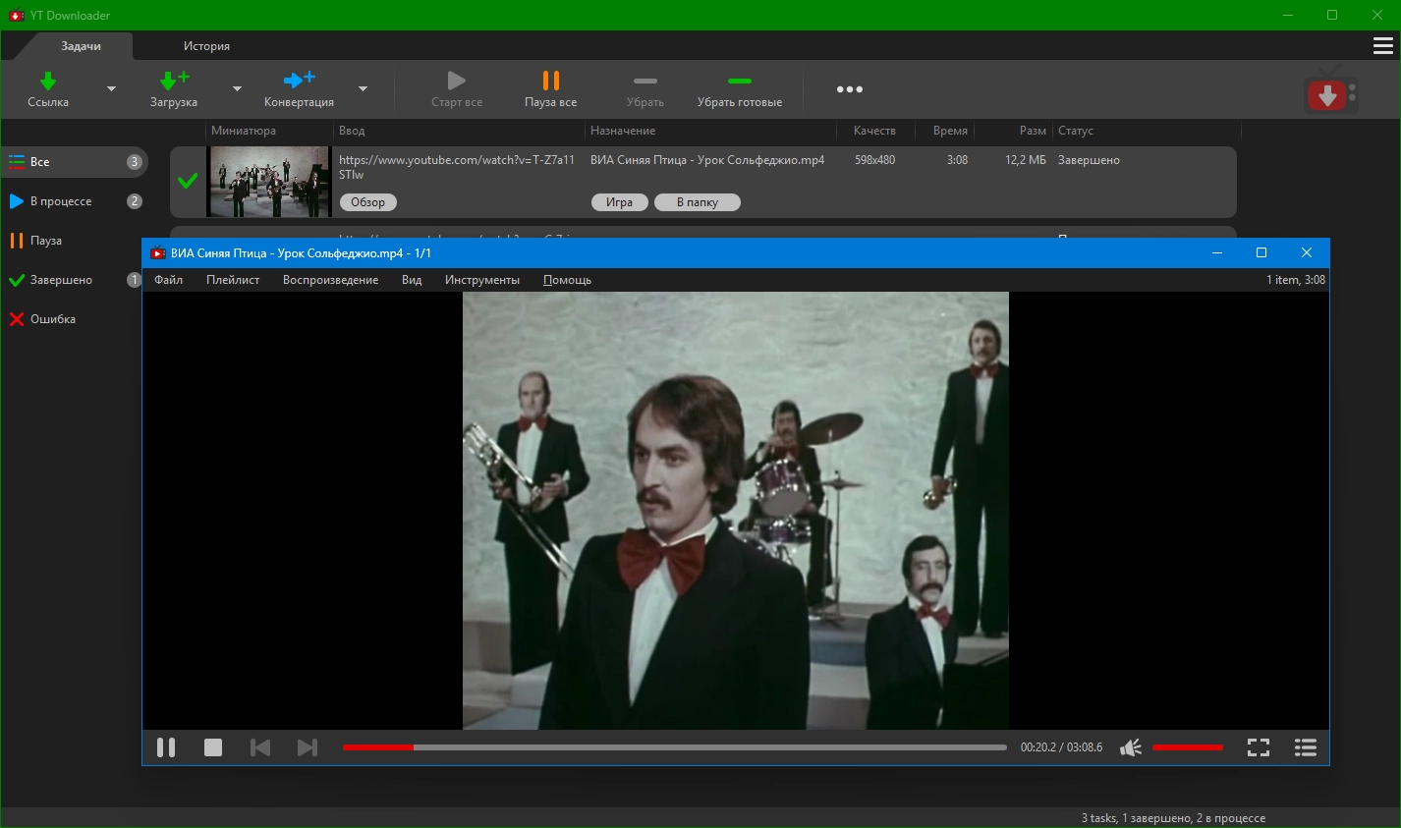Open the Воспроизведение menu in the player
Image resolution: width=1401 pixels, height=828 pixels.
(330, 280)
